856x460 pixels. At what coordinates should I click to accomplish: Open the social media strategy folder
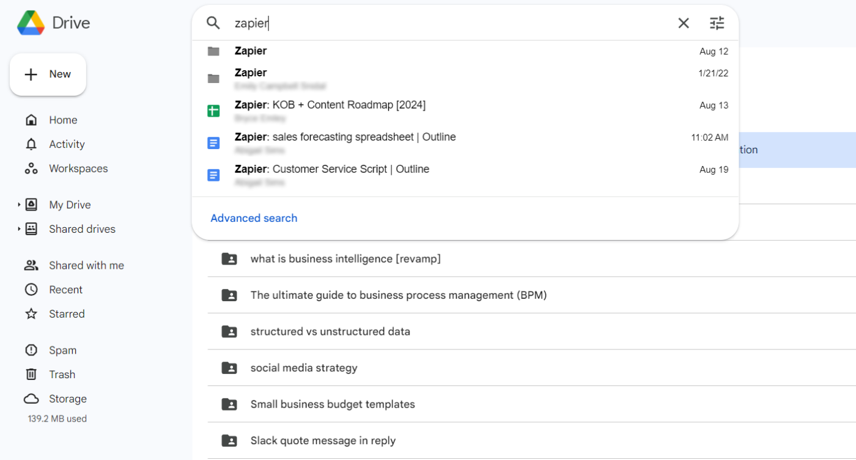point(303,368)
